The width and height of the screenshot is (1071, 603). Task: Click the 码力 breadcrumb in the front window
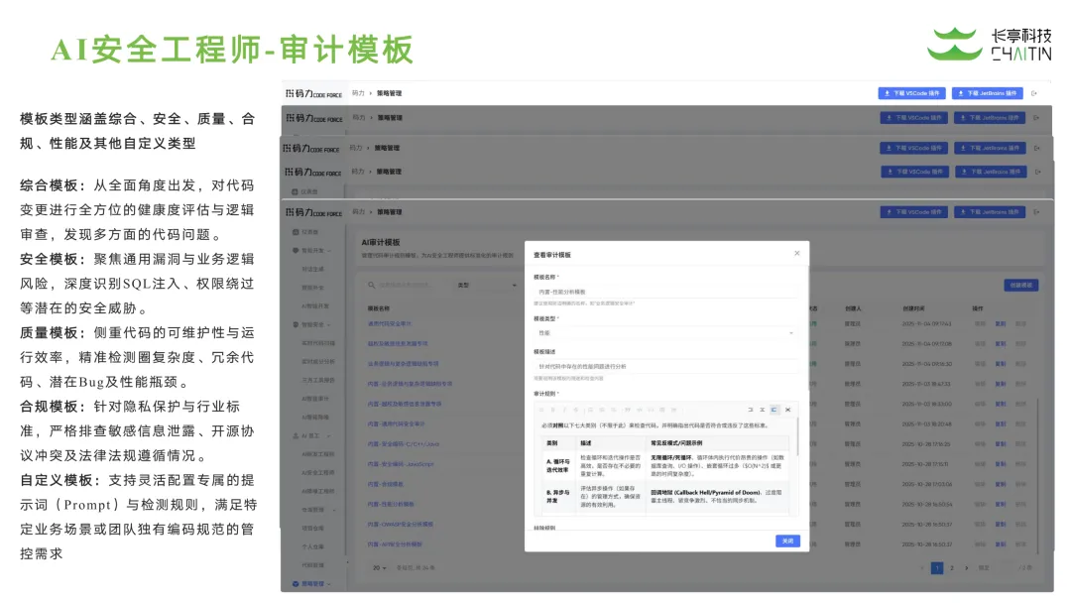(358, 212)
